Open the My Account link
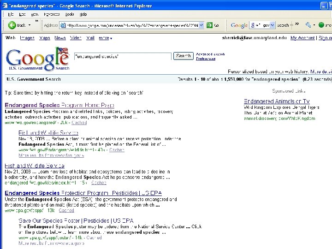Image resolution: width=332 pixels, height=249 pixels. pos(302,38)
